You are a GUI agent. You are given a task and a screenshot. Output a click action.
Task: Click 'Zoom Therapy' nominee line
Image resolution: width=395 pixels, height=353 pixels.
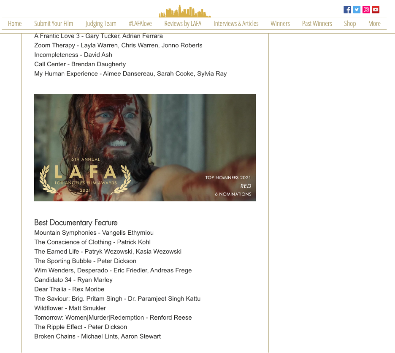tap(119, 45)
